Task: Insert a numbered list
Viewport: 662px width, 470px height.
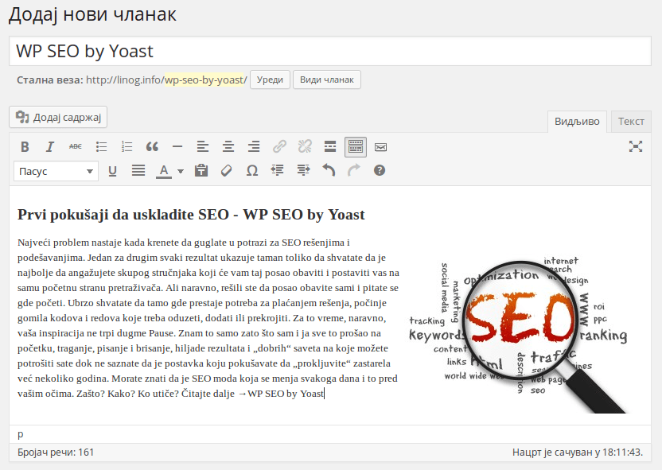Action: pos(127,147)
